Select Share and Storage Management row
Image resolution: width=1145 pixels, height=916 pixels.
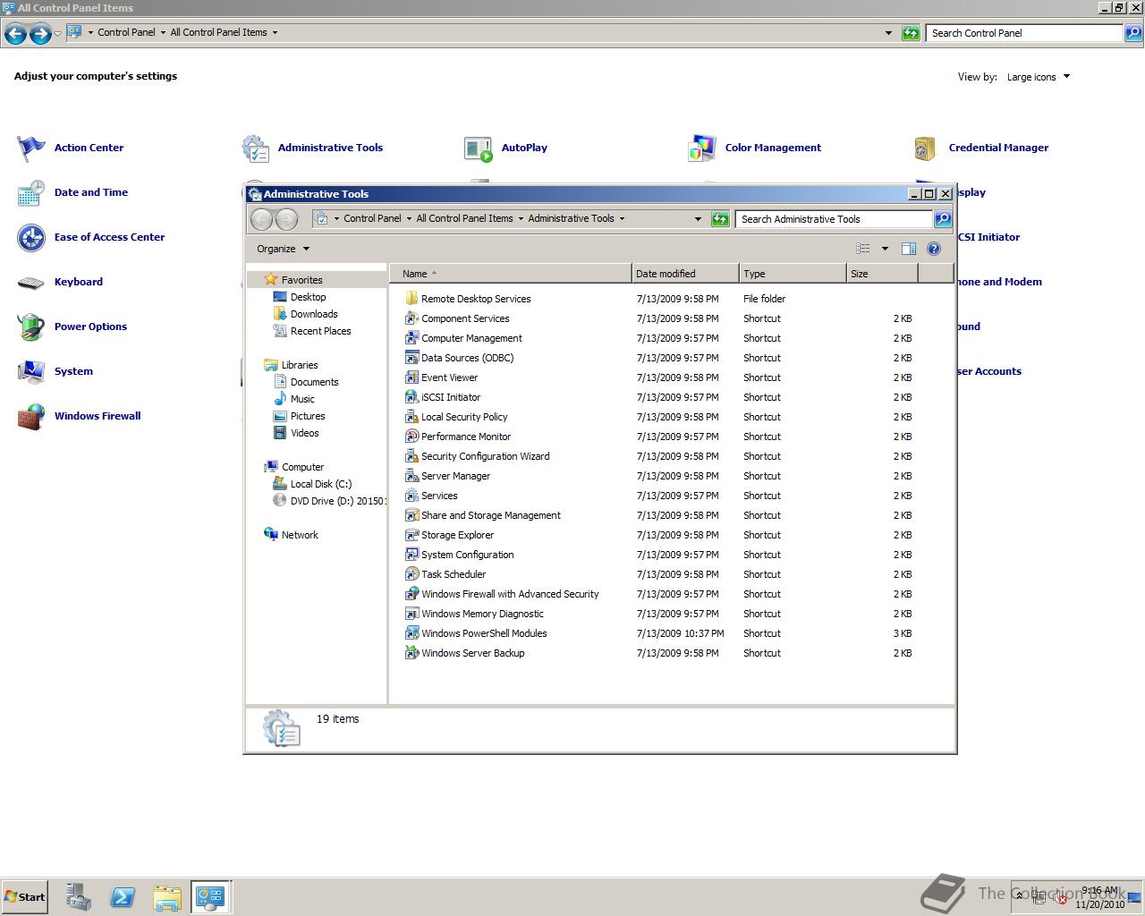(x=658, y=515)
